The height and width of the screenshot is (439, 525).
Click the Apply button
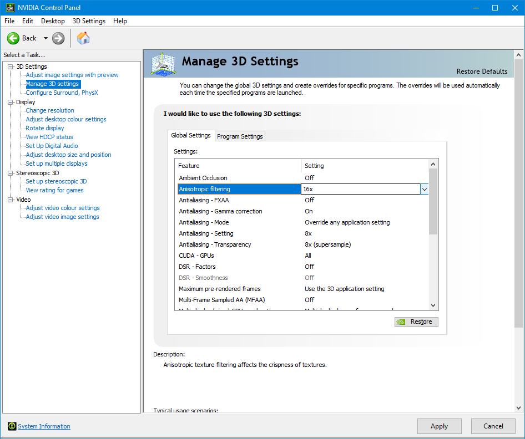point(439,426)
